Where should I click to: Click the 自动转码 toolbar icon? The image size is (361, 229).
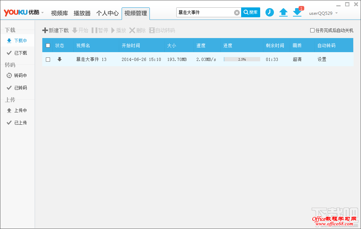pos(152,31)
